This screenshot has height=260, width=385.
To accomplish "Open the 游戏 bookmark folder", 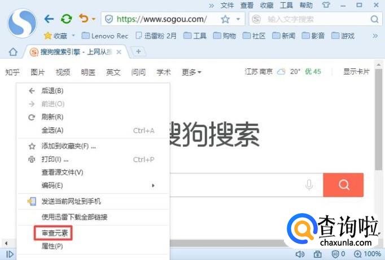I will click(343, 36).
